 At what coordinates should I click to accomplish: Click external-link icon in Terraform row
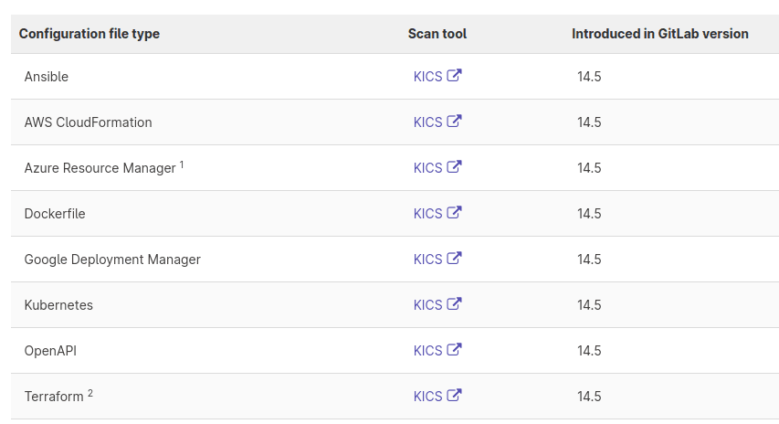pos(454,396)
